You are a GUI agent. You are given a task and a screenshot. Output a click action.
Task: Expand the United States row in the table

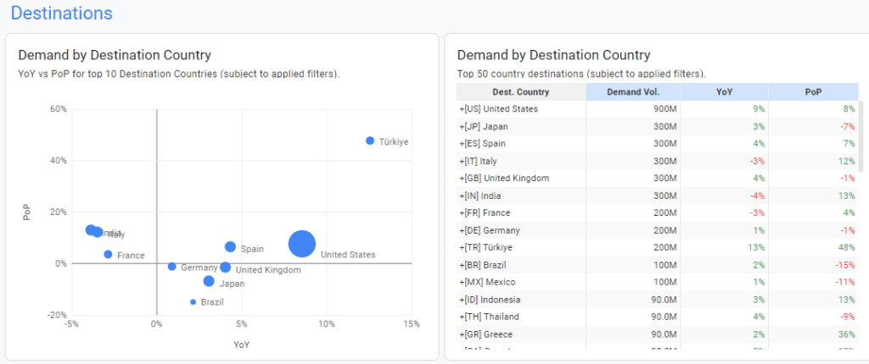(462, 109)
